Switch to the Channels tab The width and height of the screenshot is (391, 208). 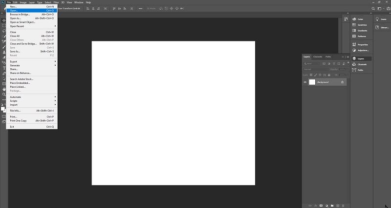[317, 57]
